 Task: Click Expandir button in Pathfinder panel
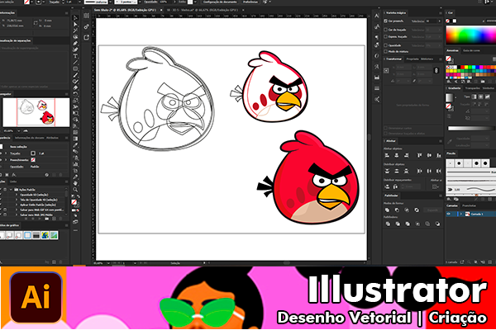click(x=432, y=210)
